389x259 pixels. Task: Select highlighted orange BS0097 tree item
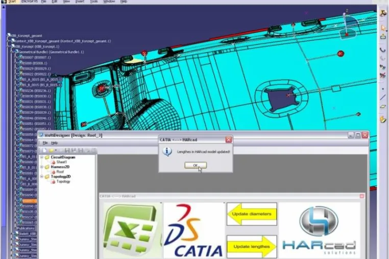tap(30, 201)
